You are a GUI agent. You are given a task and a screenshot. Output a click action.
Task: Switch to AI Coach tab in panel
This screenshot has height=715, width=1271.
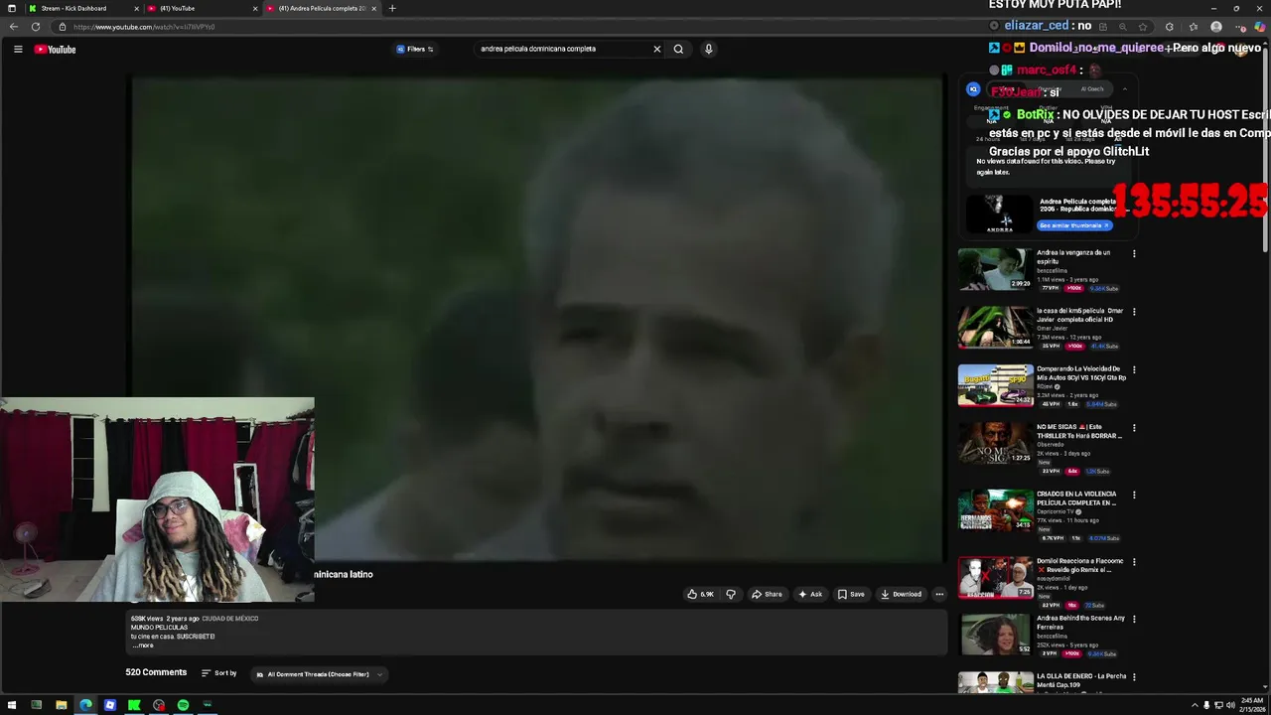coord(1092,89)
